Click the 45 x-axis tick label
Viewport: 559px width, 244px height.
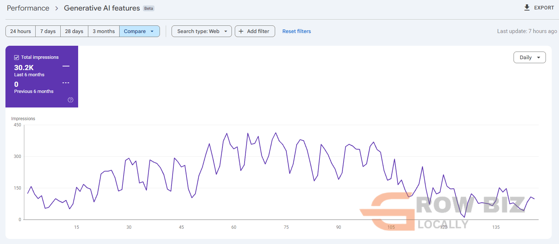(181, 227)
